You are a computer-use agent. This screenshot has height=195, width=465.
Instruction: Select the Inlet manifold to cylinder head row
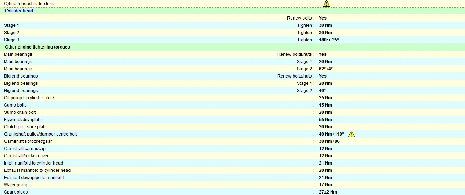pyautogui.click(x=232, y=163)
